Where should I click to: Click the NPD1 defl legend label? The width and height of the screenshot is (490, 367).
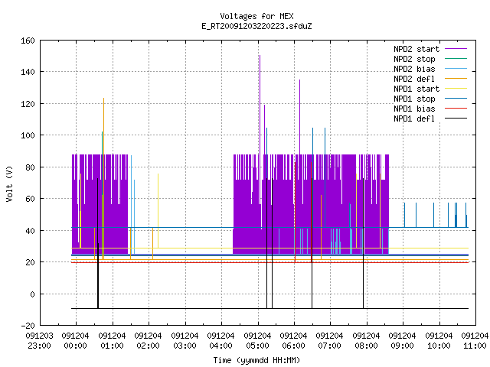click(414, 119)
